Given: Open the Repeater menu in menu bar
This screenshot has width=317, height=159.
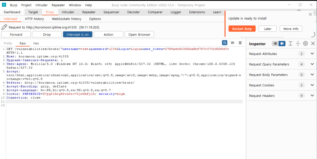Looking at the screenshot, I should 58,5.
